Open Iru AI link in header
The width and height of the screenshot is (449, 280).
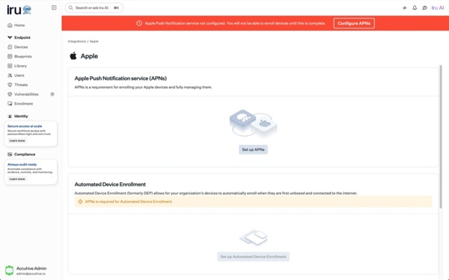(438, 7)
